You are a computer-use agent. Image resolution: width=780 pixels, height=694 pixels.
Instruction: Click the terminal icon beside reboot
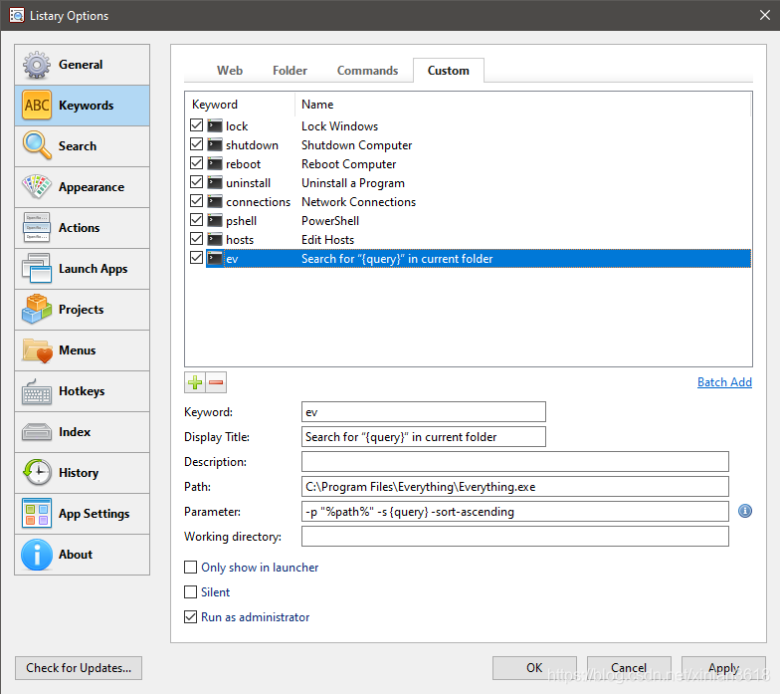215,163
